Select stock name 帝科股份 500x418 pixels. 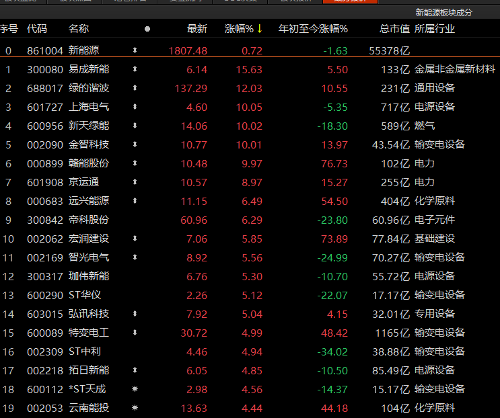coord(89,220)
